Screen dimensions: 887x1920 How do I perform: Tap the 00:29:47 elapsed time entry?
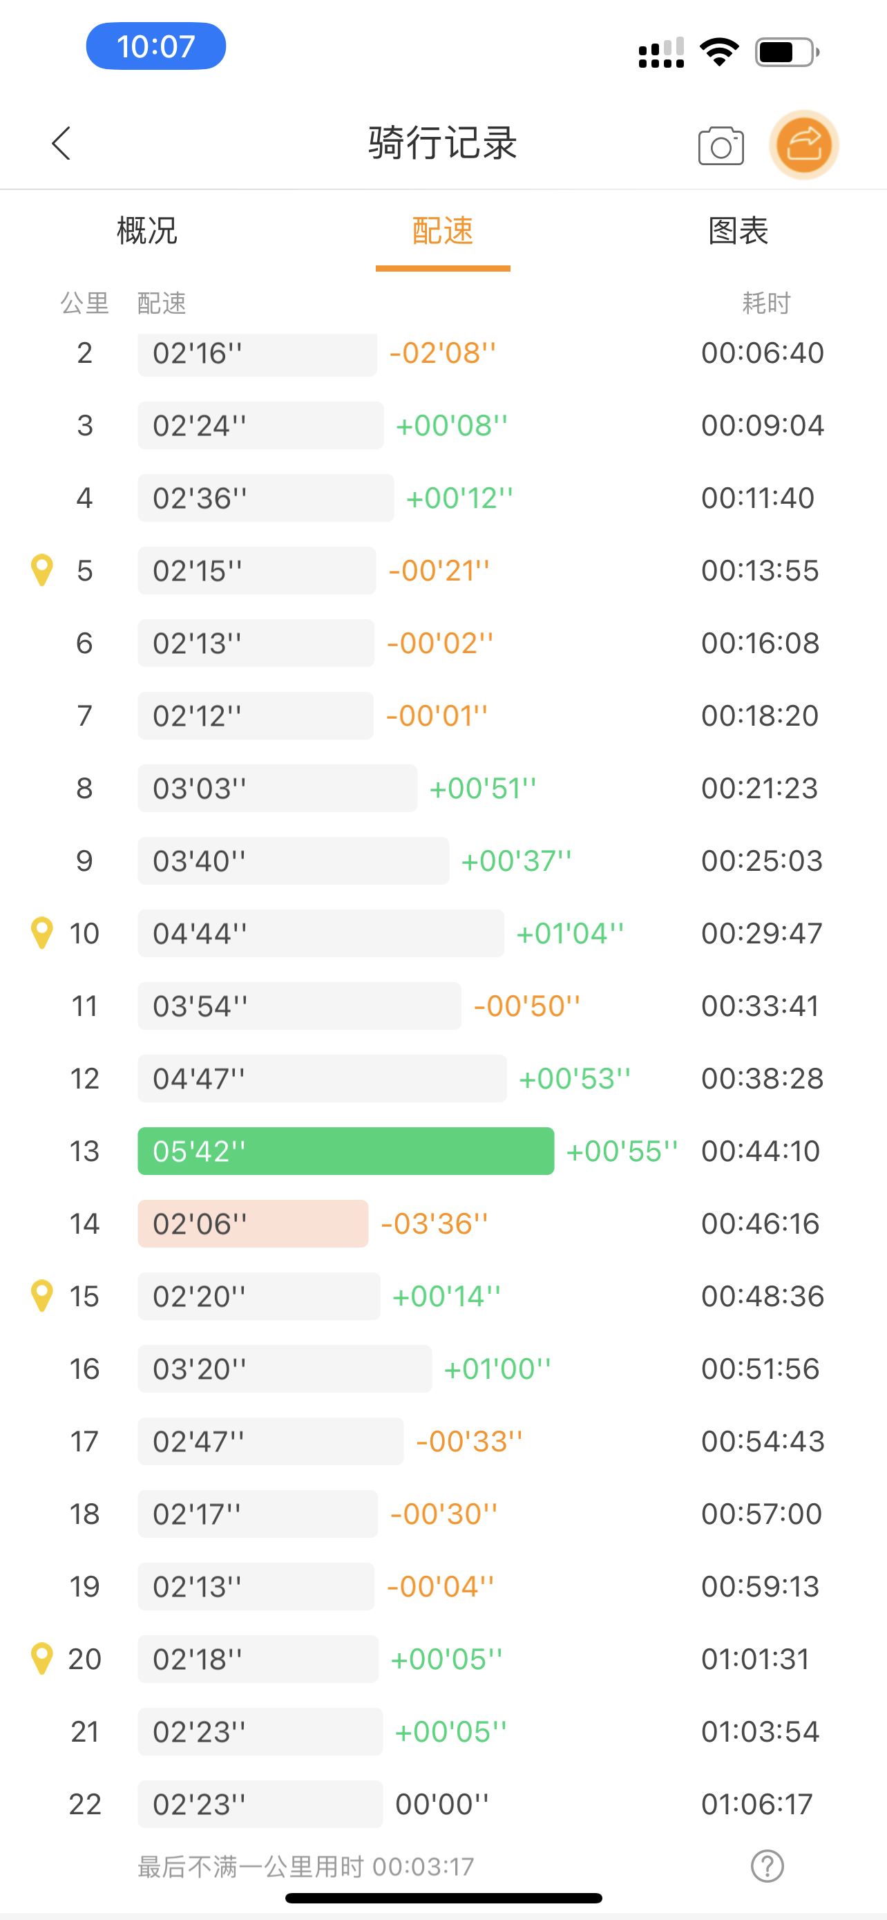[762, 933]
